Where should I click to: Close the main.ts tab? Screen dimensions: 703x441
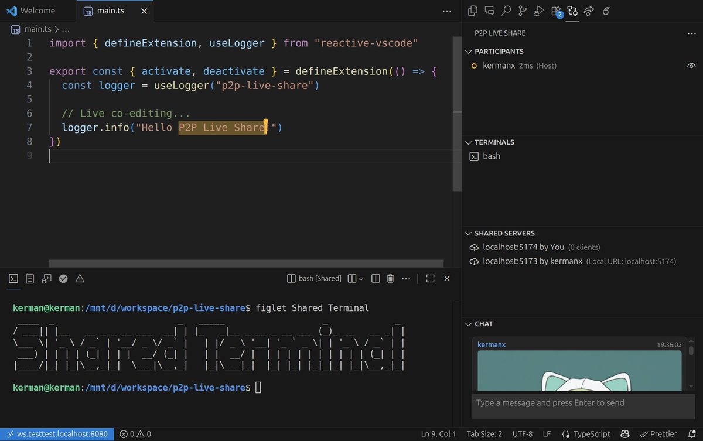[x=144, y=11]
